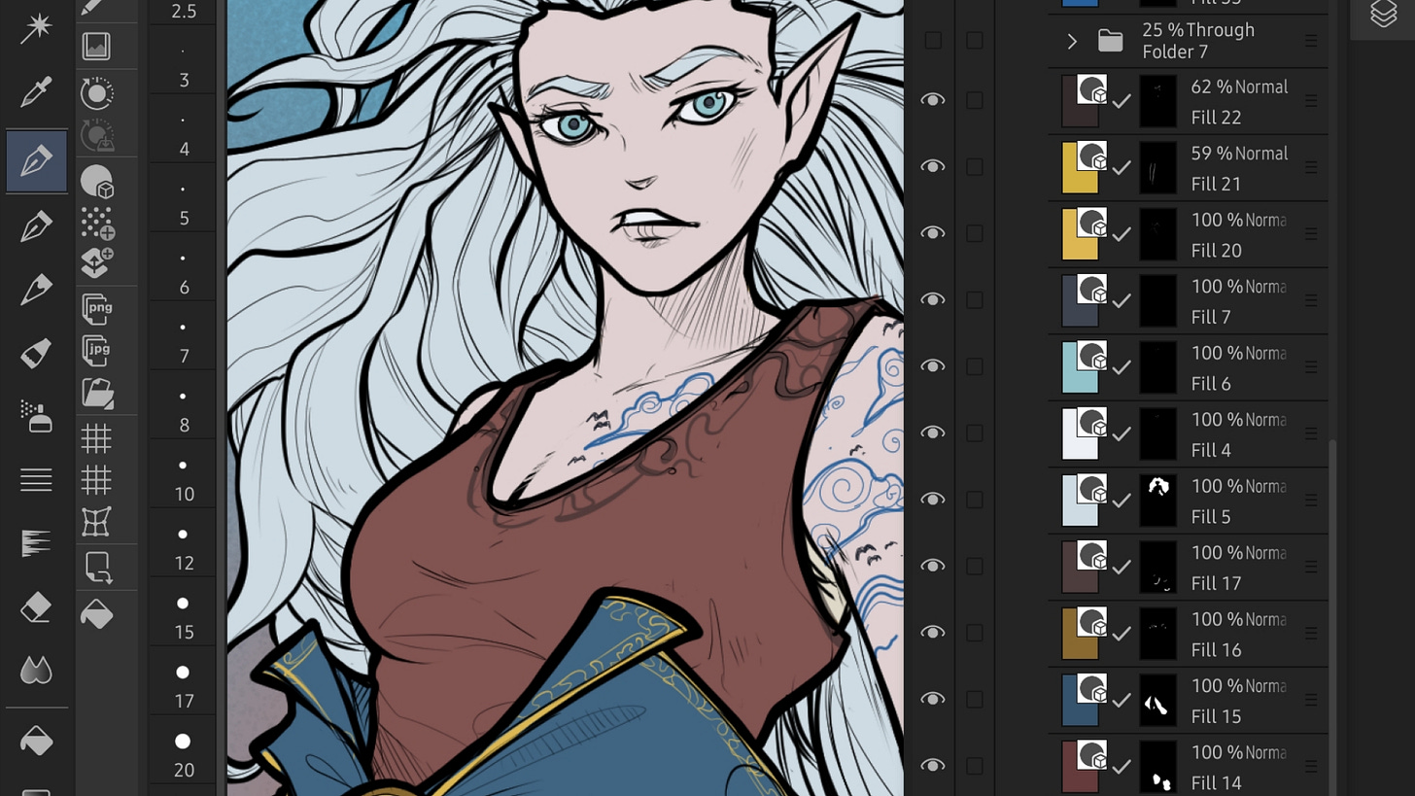
Task: Click the grid icon just below open folder icon
Action: tap(96, 438)
